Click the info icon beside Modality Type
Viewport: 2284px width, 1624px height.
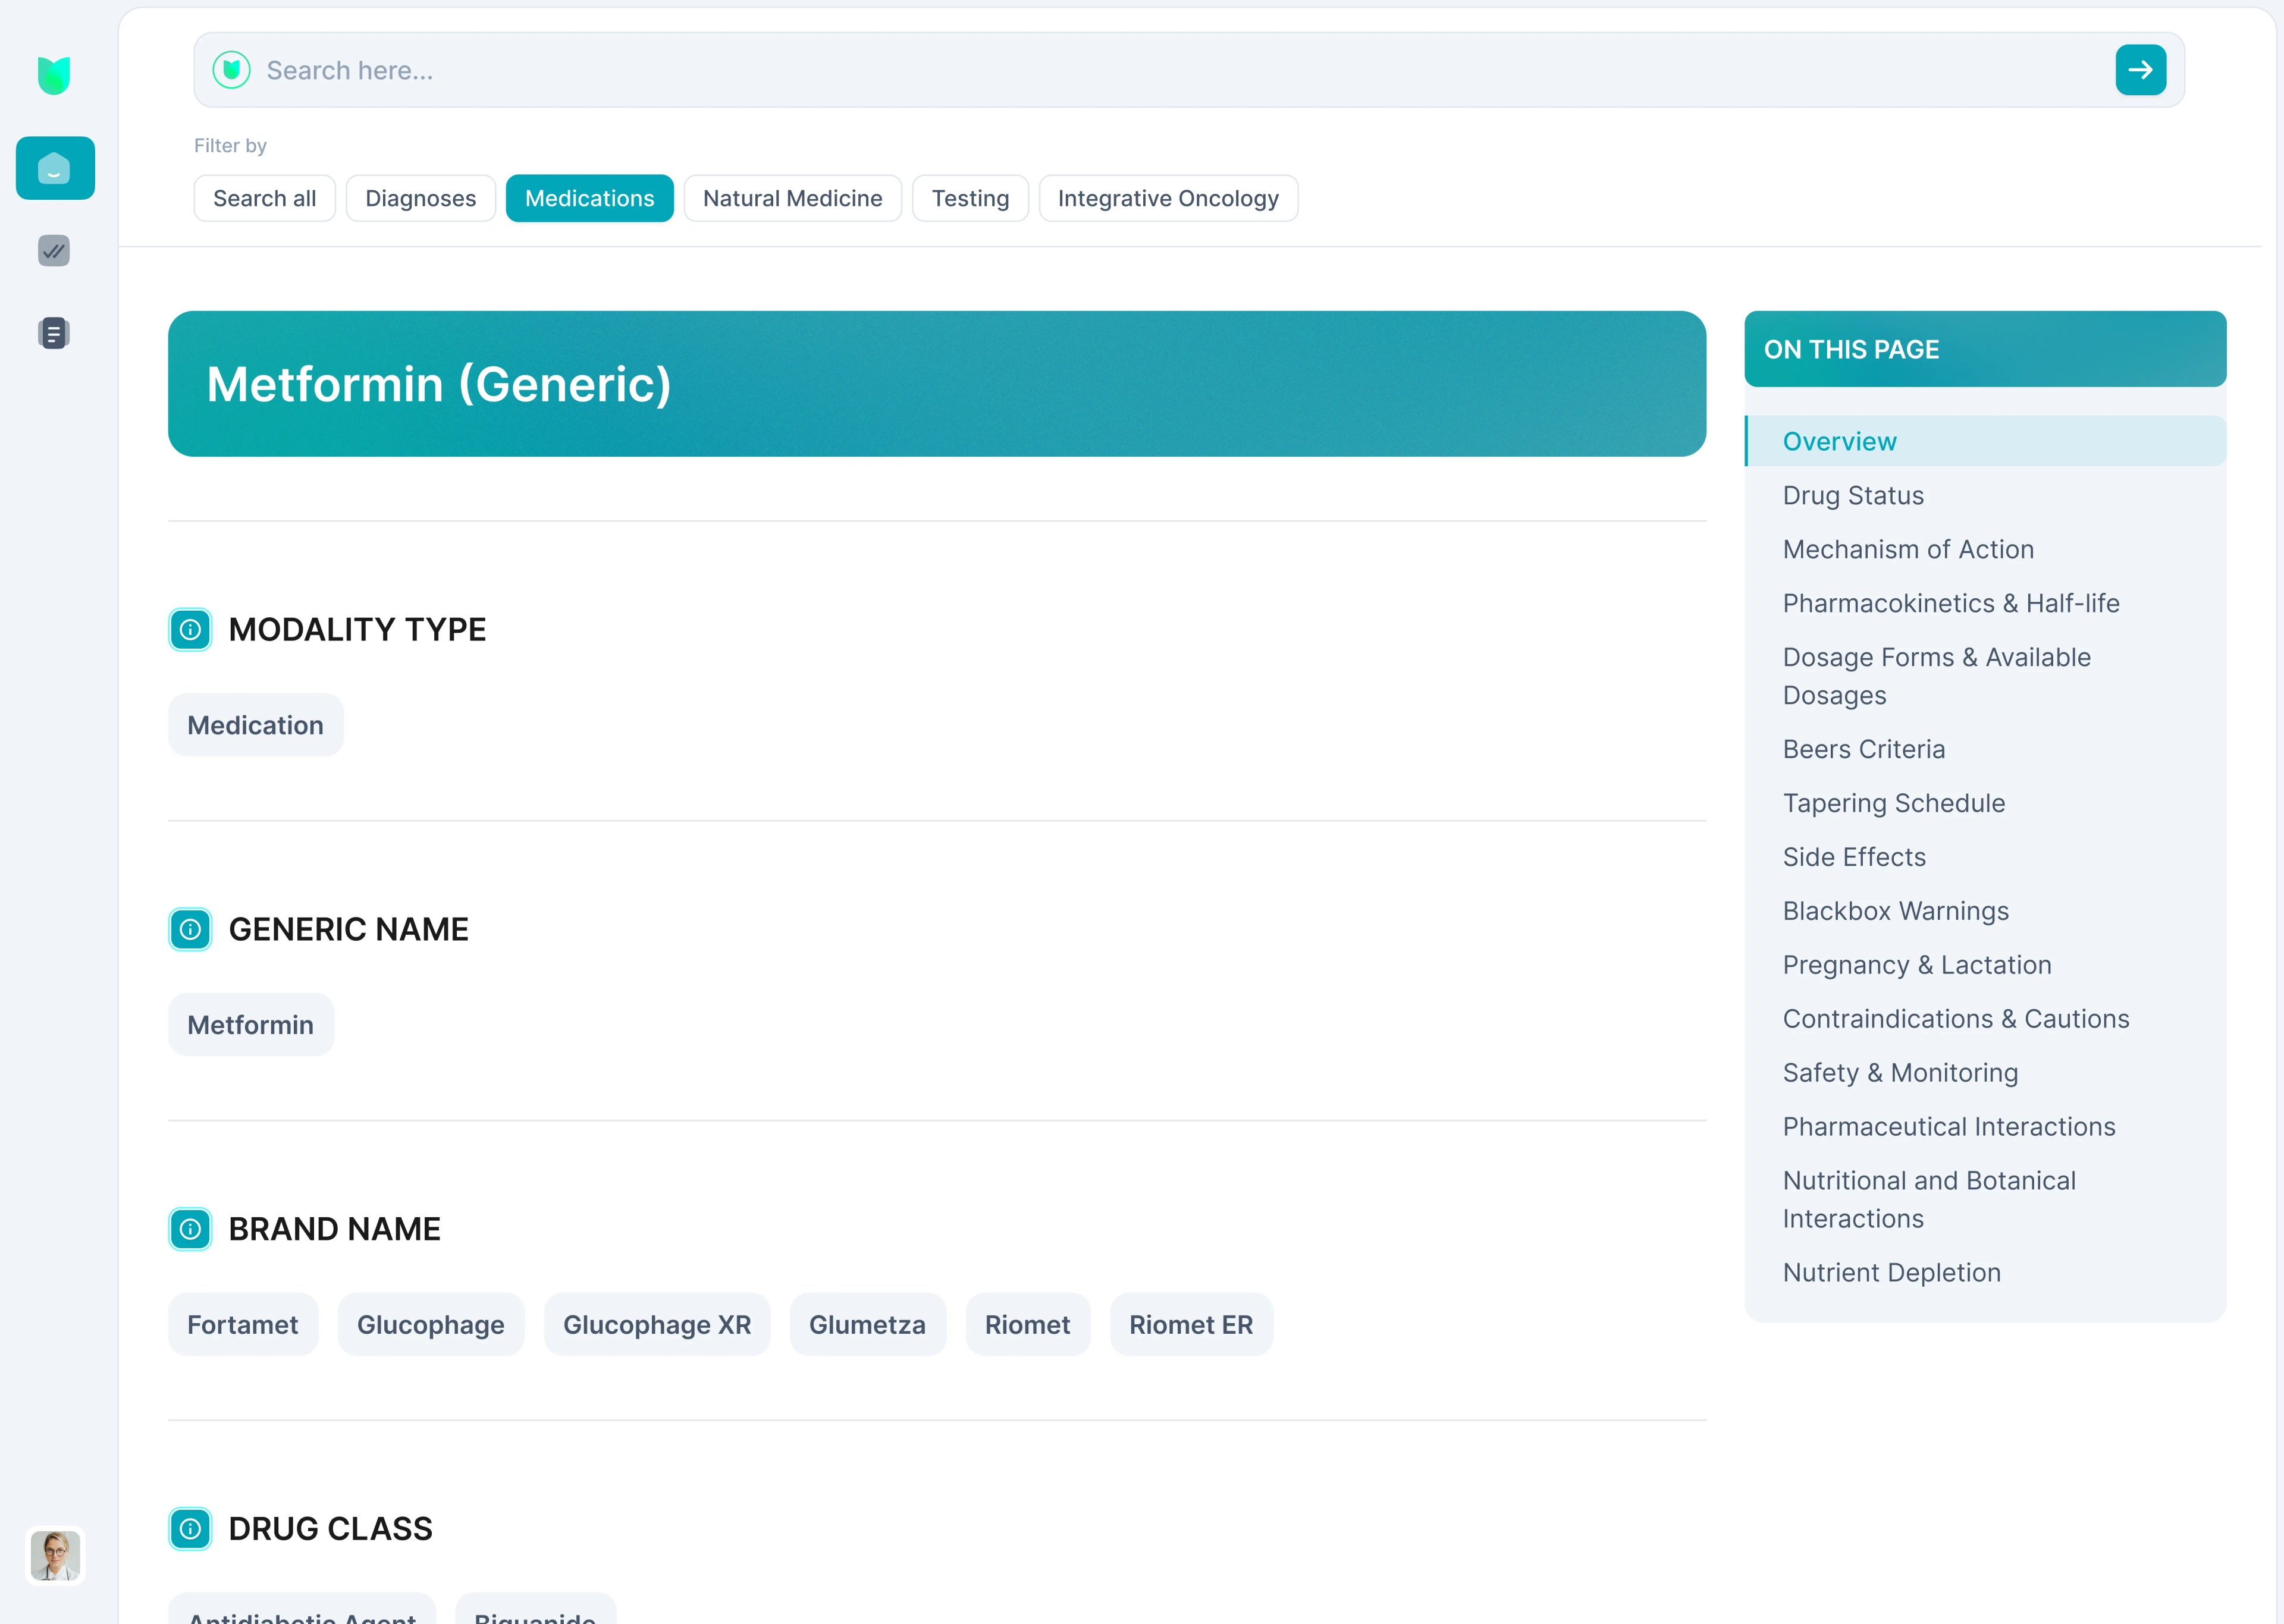click(x=190, y=630)
